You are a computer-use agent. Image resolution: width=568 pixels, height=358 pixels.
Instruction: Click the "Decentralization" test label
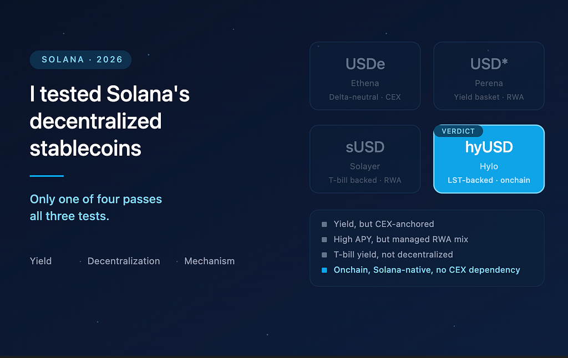[x=124, y=261]
